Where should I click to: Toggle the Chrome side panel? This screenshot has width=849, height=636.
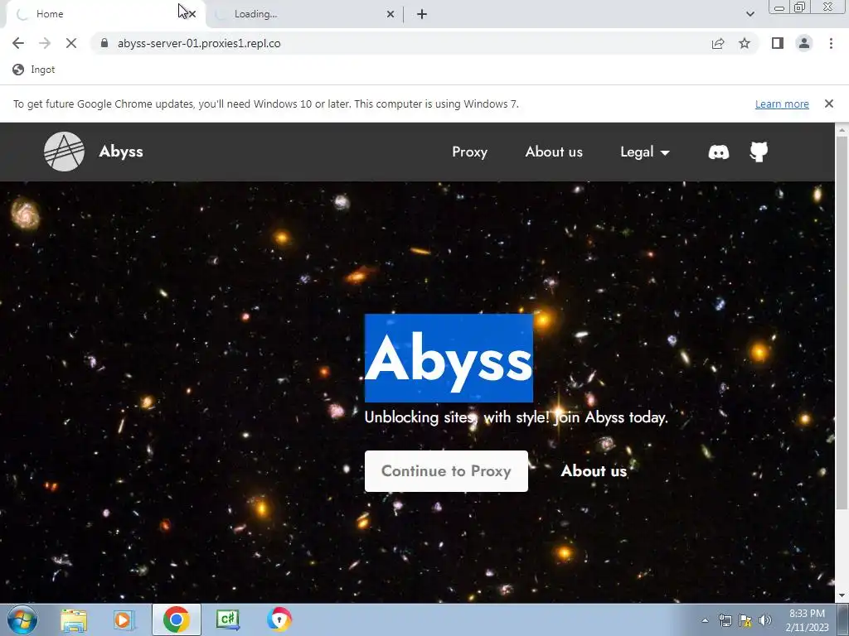[778, 43]
